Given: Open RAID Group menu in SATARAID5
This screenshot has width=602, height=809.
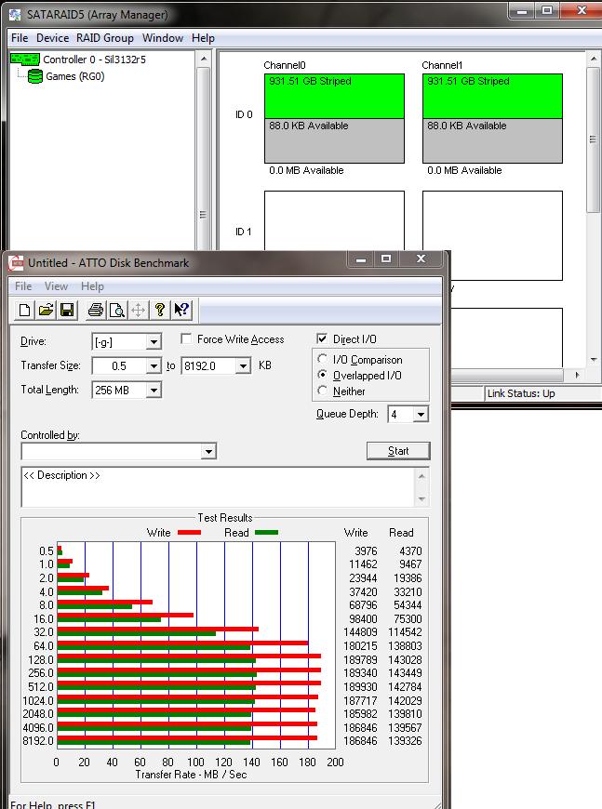Looking at the screenshot, I should [x=105, y=38].
